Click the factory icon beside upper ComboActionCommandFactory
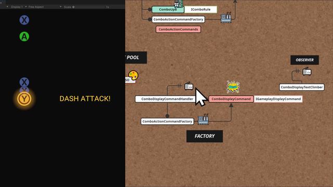The image size is (333, 187). pyautogui.click(x=226, y=17)
